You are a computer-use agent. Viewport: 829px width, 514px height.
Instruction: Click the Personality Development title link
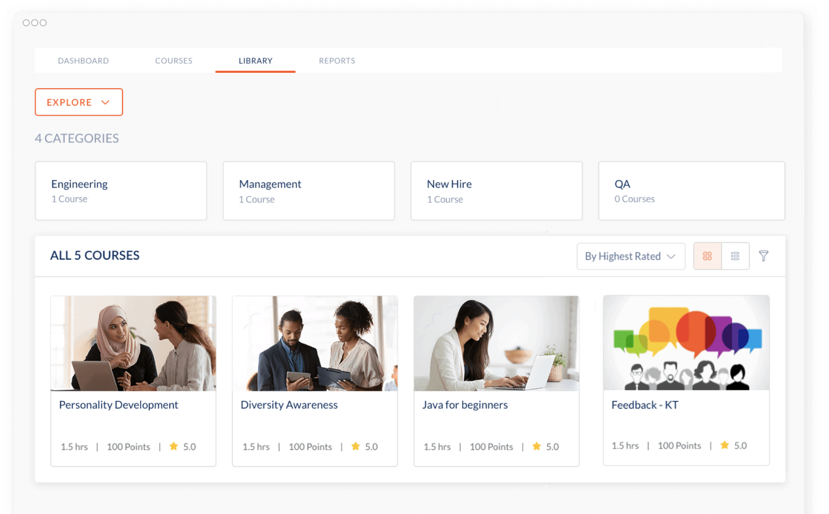click(x=118, y=405)
